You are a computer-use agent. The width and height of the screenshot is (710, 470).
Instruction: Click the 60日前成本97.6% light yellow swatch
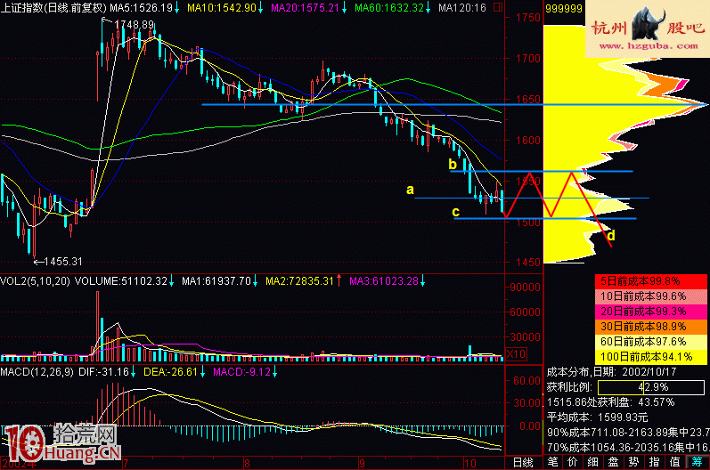(x=651, y=342)
